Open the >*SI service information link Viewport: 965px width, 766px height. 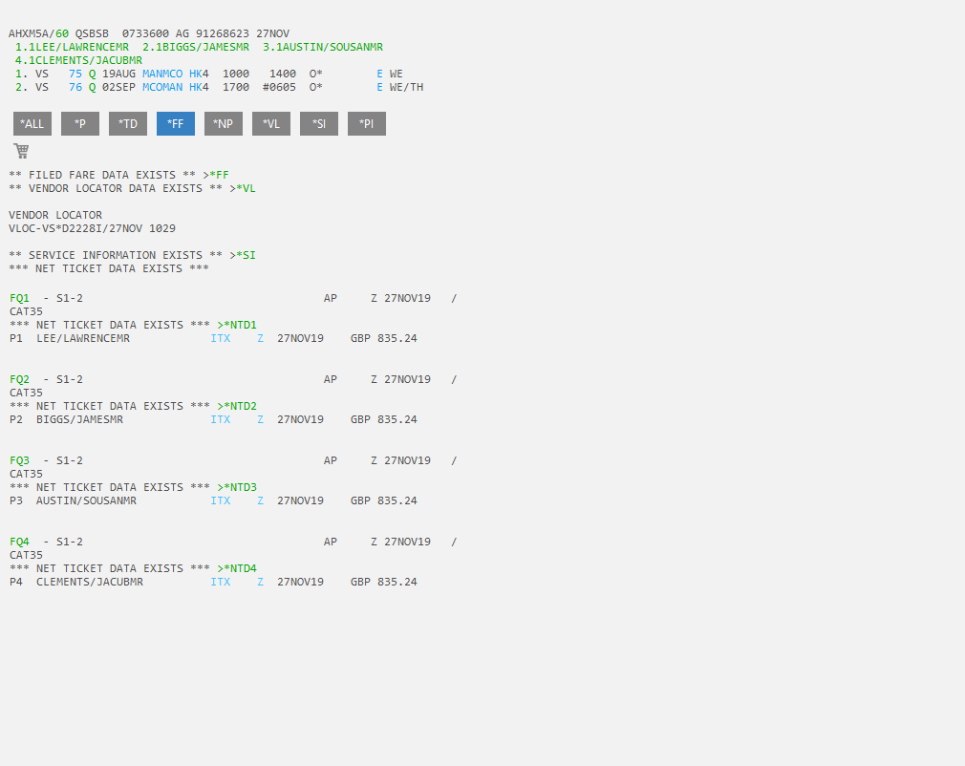pyautogui.click(x=243, y=255)
